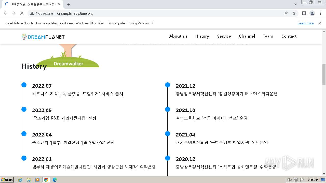The height and width of the screenshot is (183, 326).
Task: Open the Learn more link
Action: pyautogui.click(x=306, y=23)
